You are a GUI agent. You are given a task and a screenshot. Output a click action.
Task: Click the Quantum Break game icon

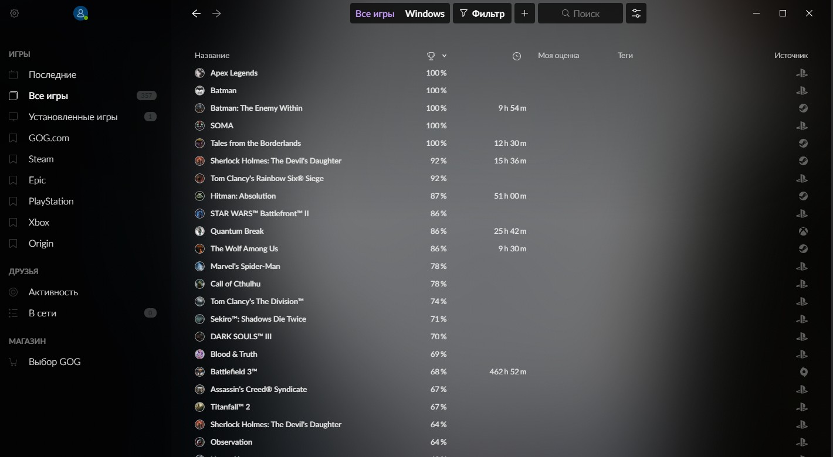click(199, 231)
